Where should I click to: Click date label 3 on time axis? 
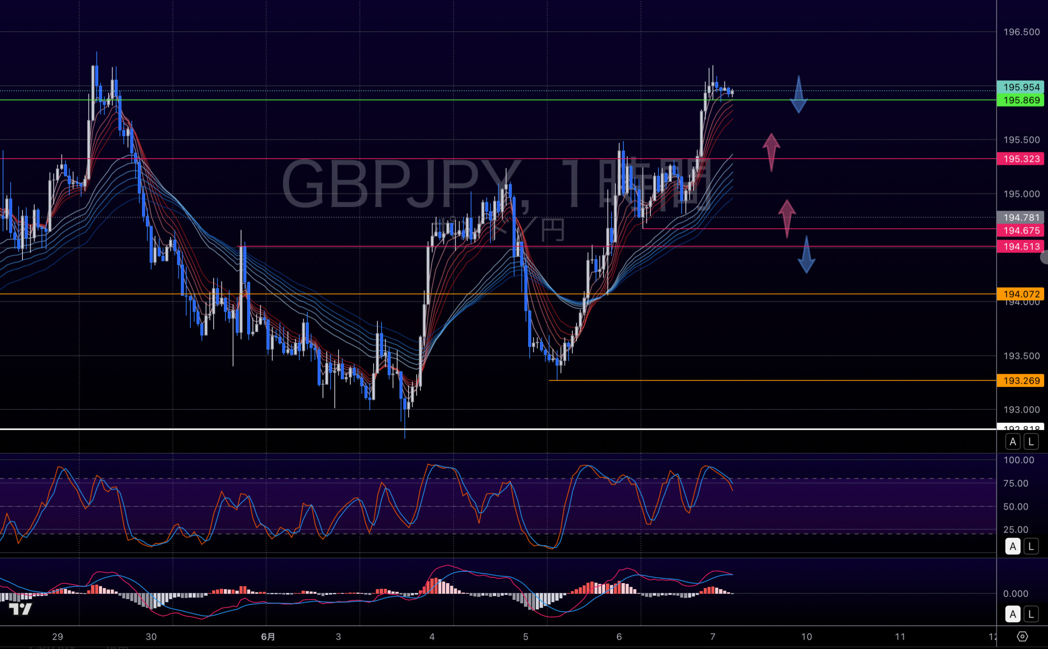click(x=338, y=637)
